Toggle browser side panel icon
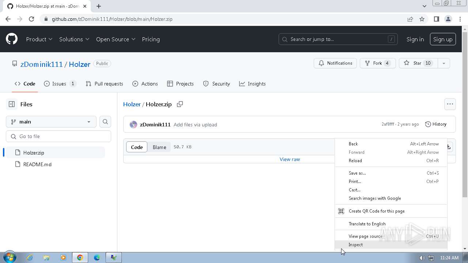 click(x=436, y=19)
